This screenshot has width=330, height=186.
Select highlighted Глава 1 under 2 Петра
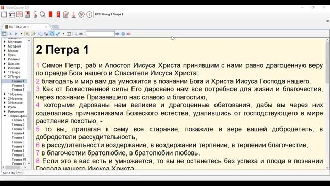click(x=18, y=81)
